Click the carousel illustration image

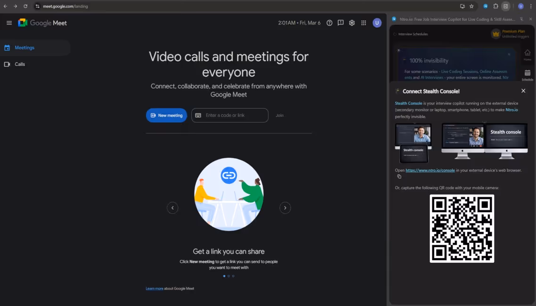point(229,194)
